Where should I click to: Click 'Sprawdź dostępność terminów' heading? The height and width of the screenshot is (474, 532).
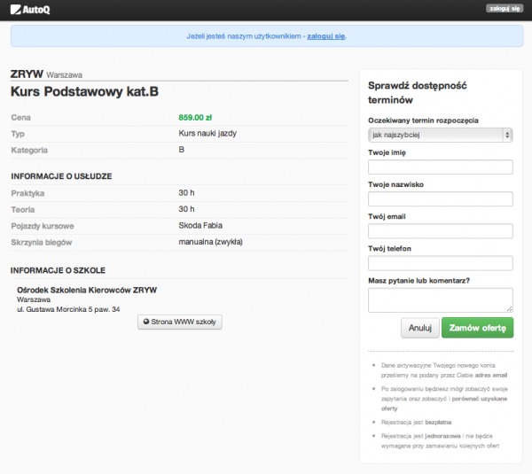pos(418,92)
